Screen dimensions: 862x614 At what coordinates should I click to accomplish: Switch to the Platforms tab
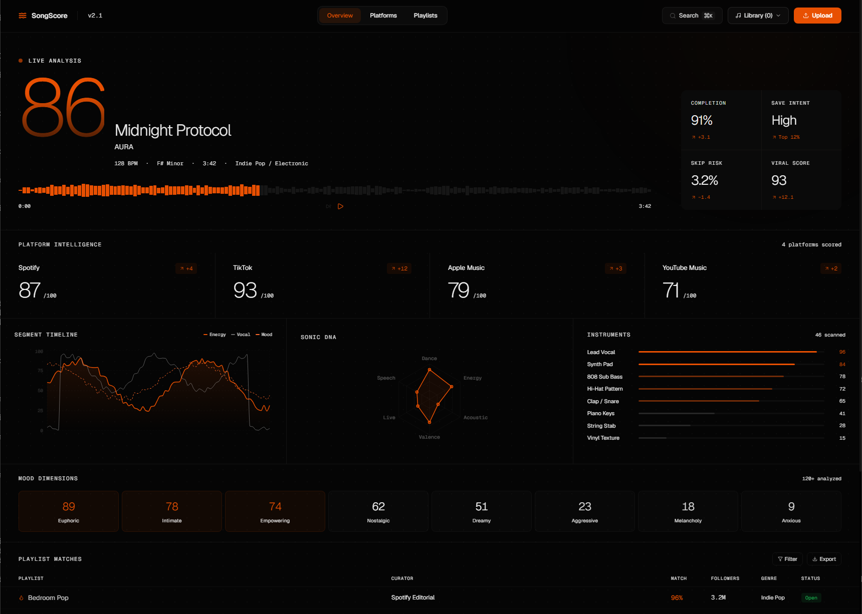tap(383, 16)
